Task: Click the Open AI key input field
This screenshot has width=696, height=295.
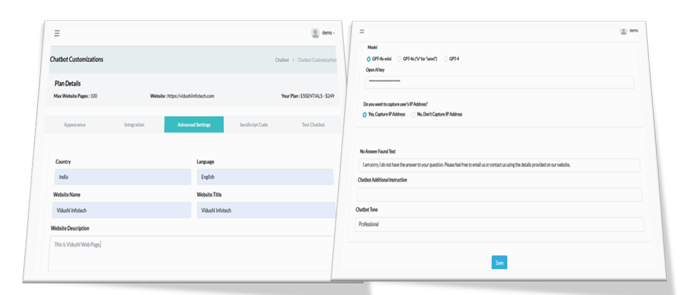Action: tap(499, 82)
